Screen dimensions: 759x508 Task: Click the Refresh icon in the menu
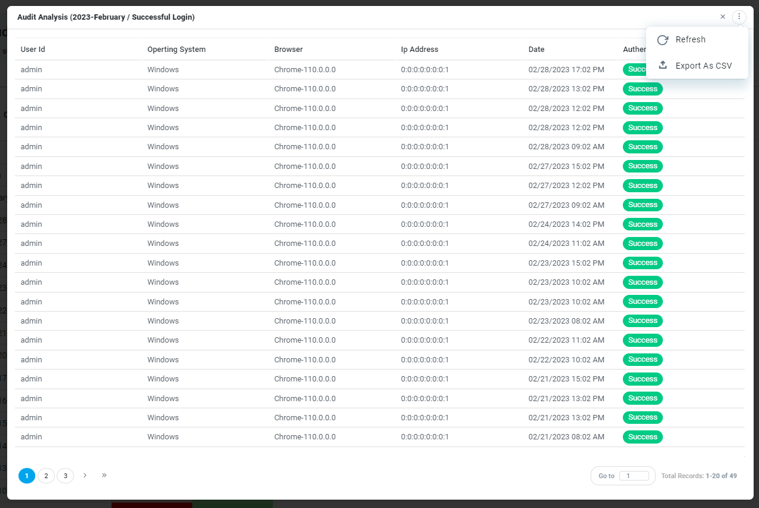662,40
